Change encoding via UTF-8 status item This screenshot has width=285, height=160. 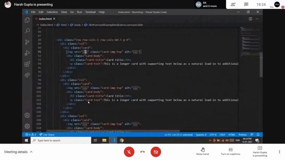[213, 135]
